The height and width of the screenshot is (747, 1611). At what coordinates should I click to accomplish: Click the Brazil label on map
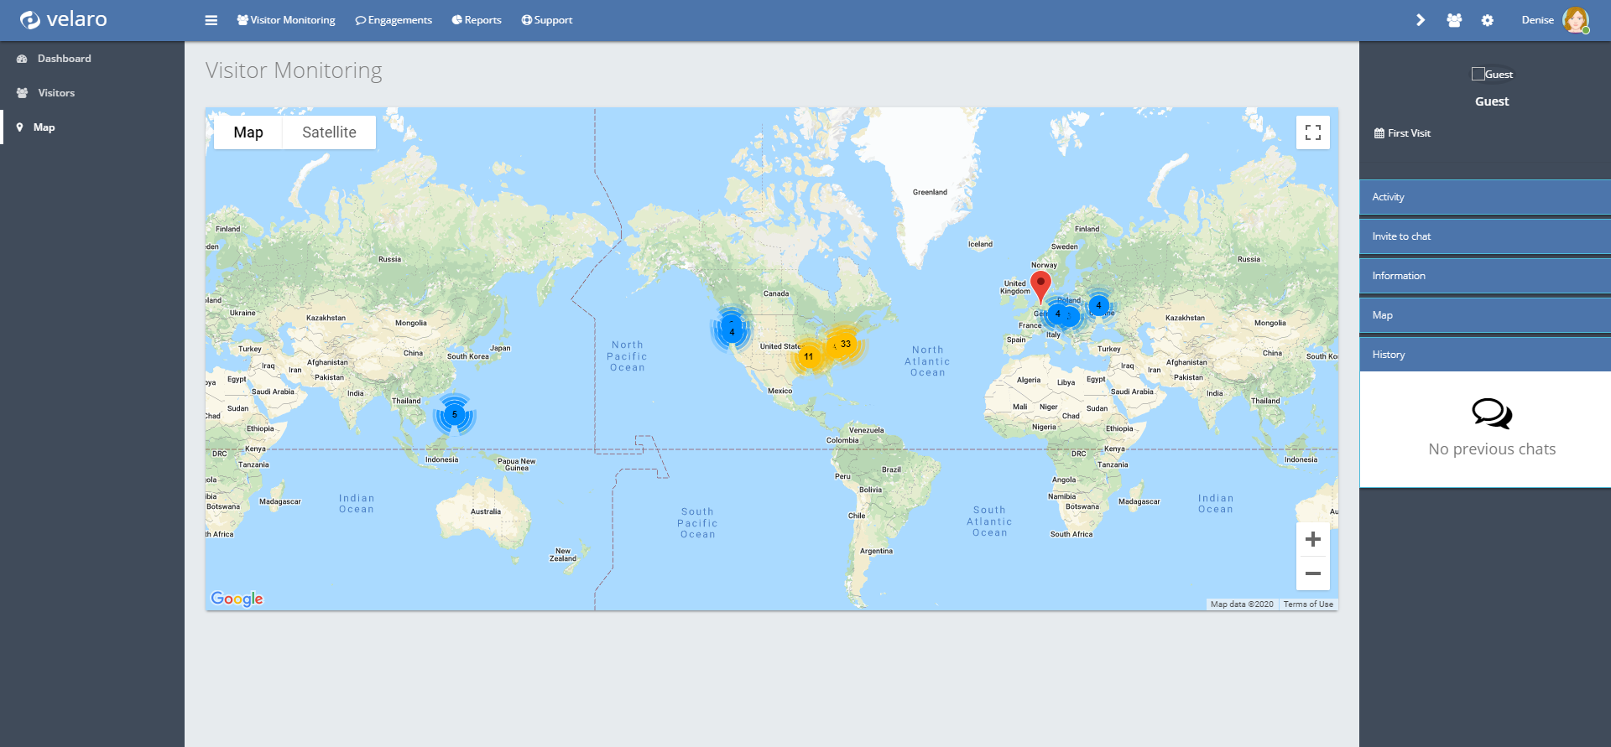(x=891, y=469)
